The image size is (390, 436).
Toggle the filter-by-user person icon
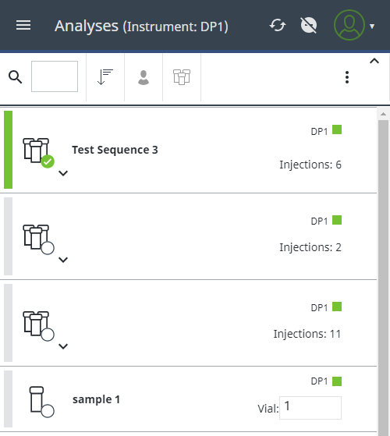pos(144,77)
